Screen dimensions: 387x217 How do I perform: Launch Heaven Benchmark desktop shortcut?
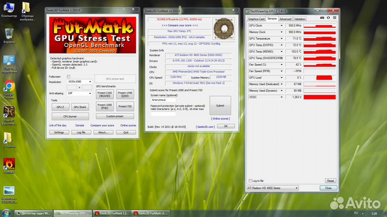click(9, 116)
